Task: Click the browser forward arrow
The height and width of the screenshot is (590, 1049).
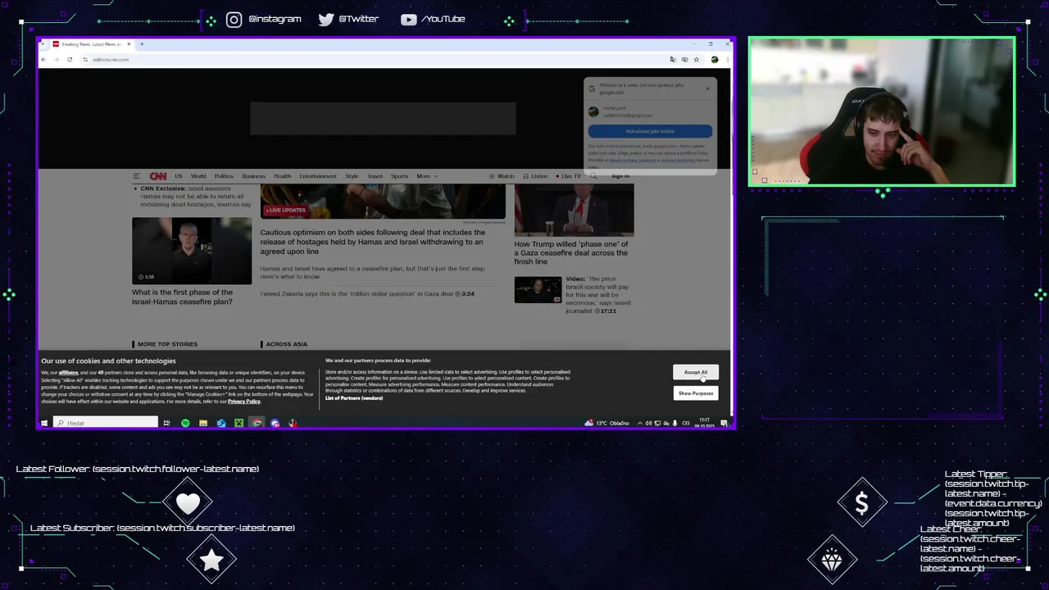Action: [57, 59]
